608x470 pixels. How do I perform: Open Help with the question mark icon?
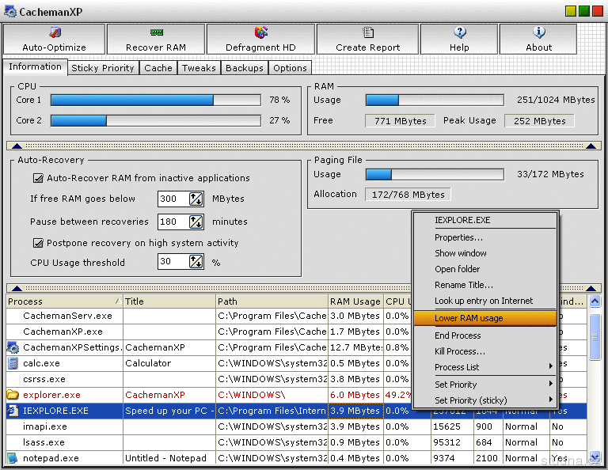(x=459, y=33)
